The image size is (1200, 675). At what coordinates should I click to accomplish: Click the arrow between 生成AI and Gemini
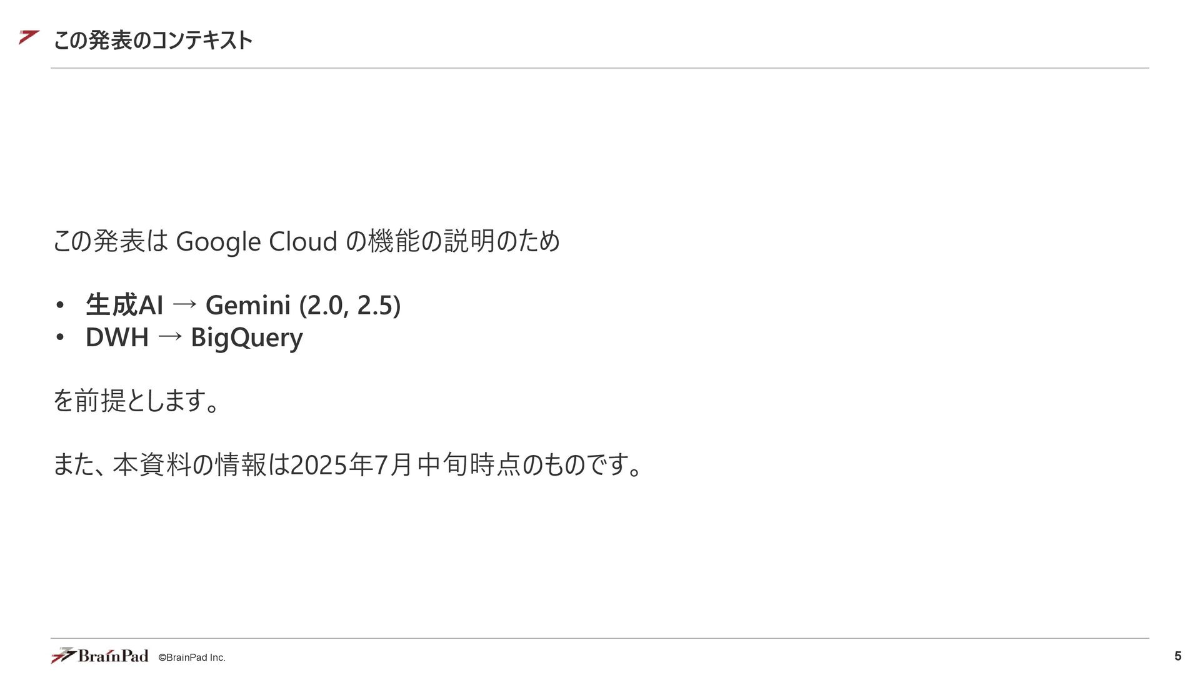184,305
